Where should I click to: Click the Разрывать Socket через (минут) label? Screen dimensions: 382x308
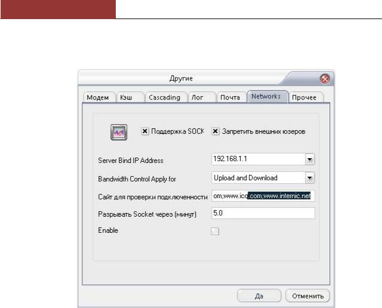pyautogui.click(x=147, y=214)
